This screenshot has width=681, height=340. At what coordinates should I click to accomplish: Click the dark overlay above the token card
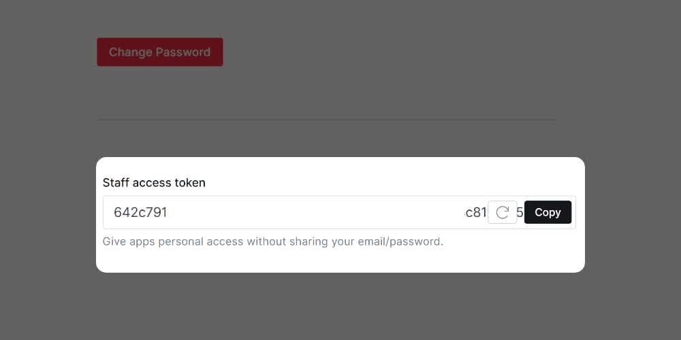340,139
